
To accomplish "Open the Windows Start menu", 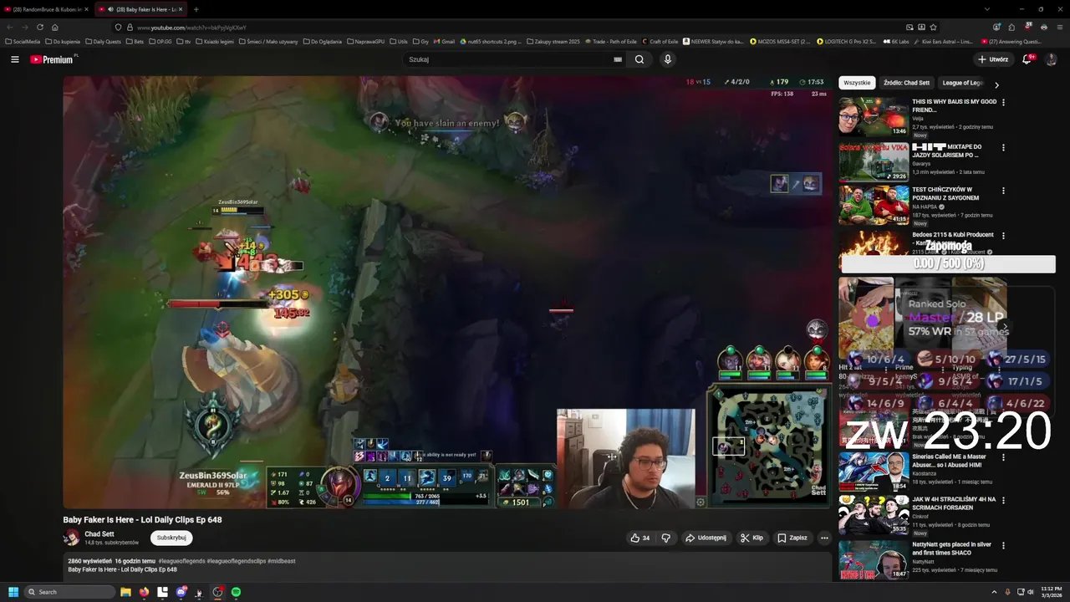I will coord(13,592).
